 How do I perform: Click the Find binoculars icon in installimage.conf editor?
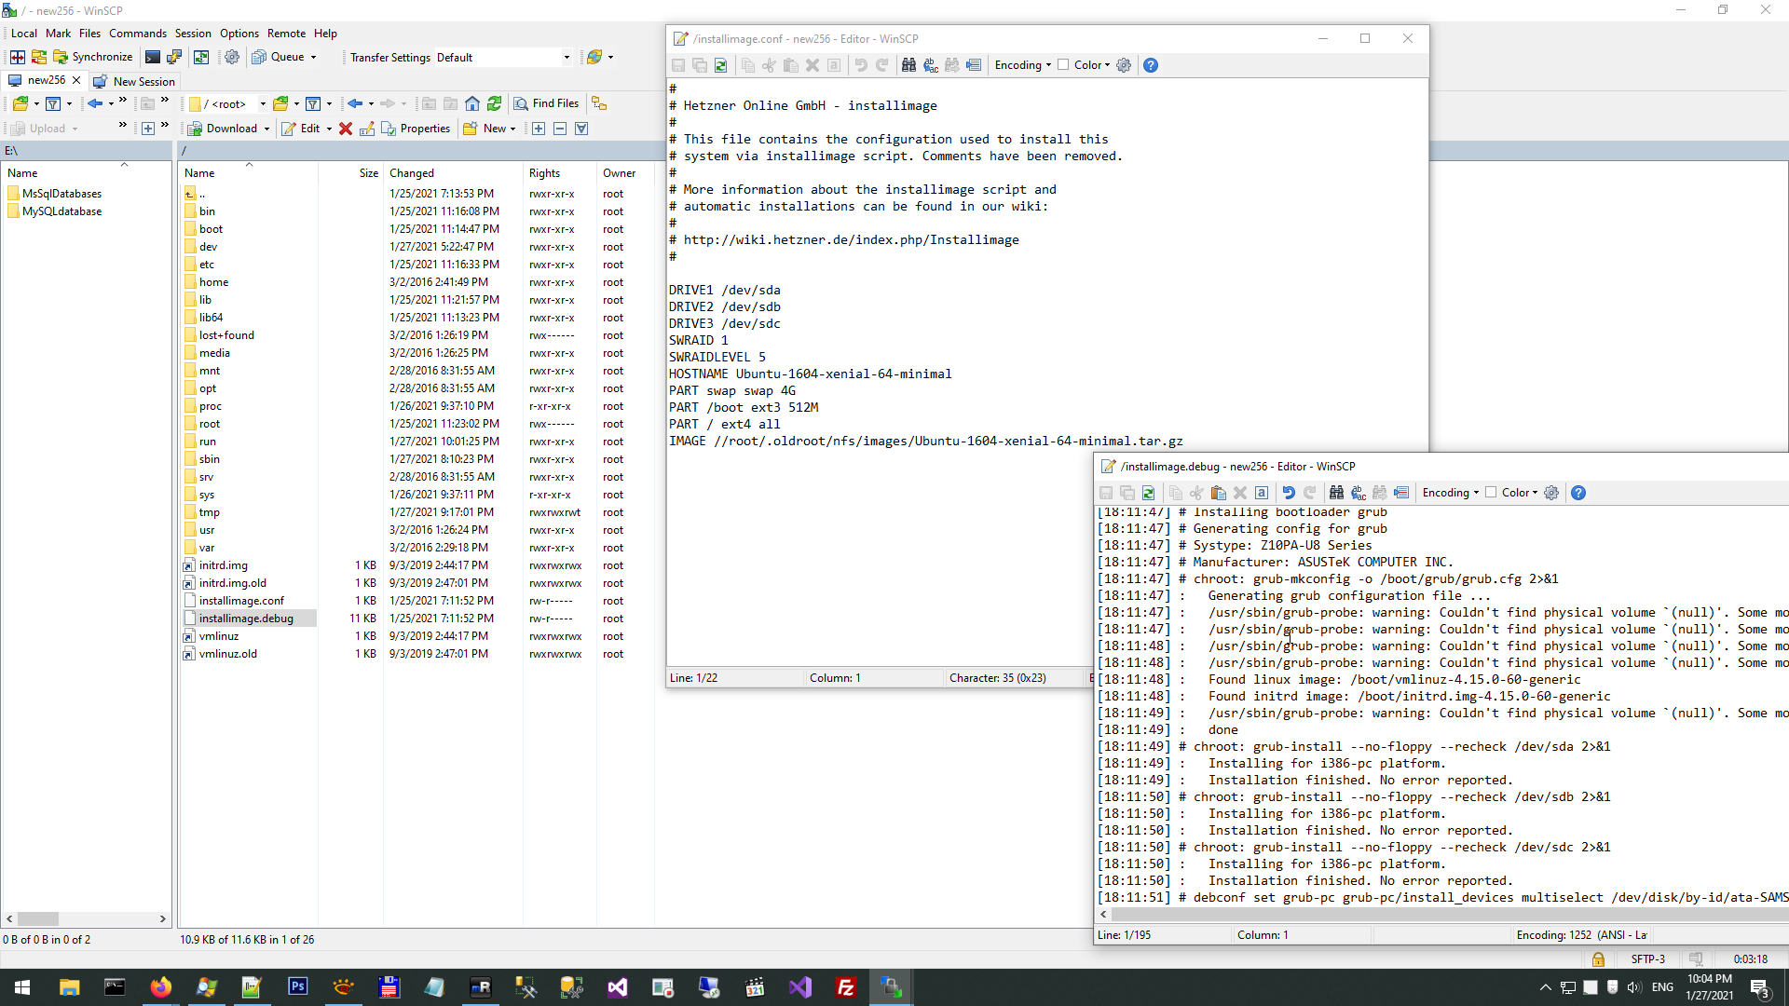(908, 65)
